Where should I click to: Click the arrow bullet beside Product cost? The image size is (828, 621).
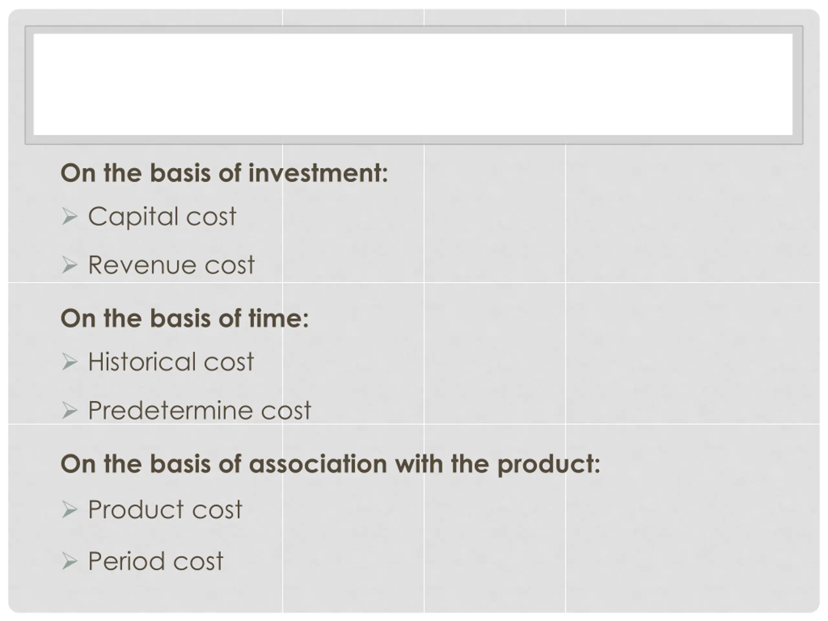click(70, 510)
